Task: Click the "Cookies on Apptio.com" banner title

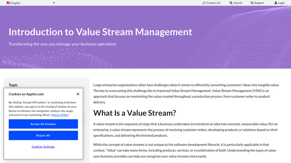Action: (26, 94)
